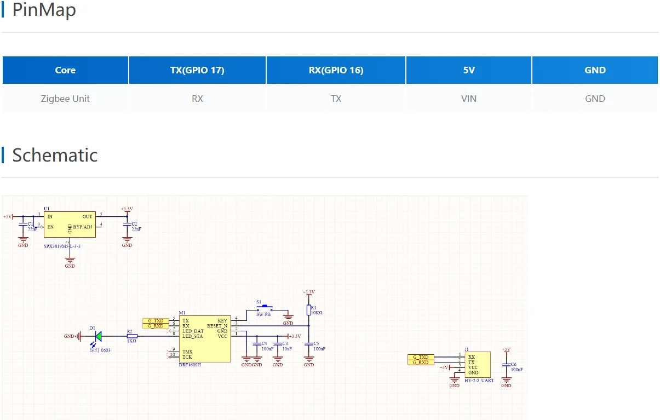Click the M1 designator above Zigbee module
Image resolution: width=660 pixels, height=420 pixels.
coord(182,313)
